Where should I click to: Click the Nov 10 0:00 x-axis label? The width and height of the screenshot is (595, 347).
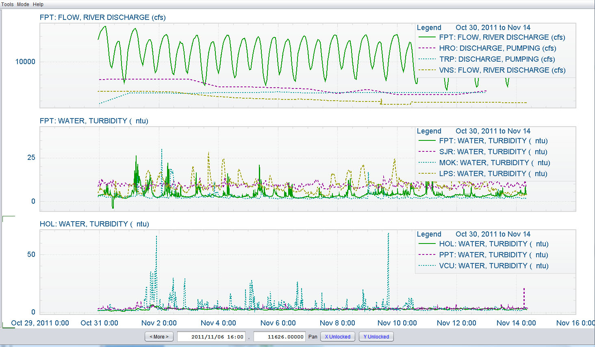click(397, 323)
